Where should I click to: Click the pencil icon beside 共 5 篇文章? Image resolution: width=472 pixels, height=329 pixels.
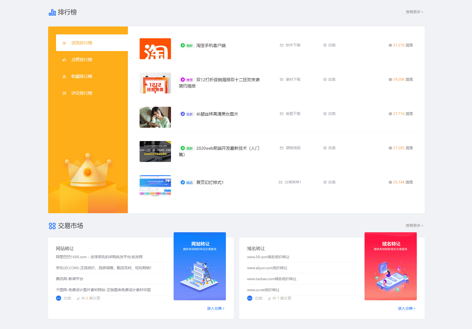point(78,298)
